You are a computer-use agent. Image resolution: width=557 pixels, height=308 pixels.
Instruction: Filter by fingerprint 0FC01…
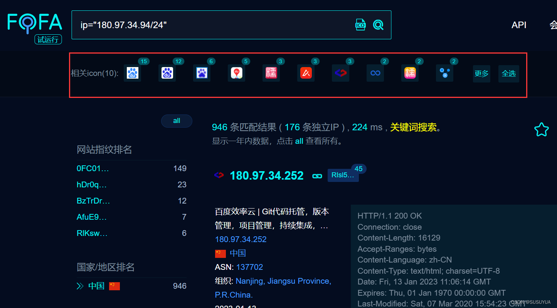93,168
